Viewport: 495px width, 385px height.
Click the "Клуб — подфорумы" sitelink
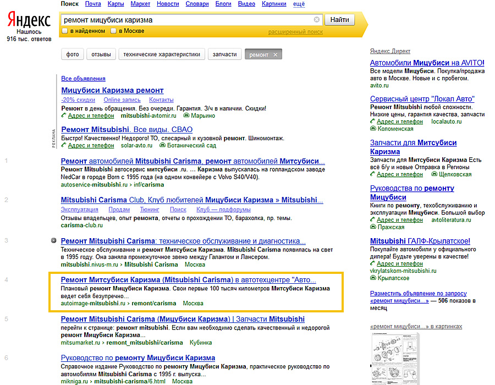(x=223, y=210)
